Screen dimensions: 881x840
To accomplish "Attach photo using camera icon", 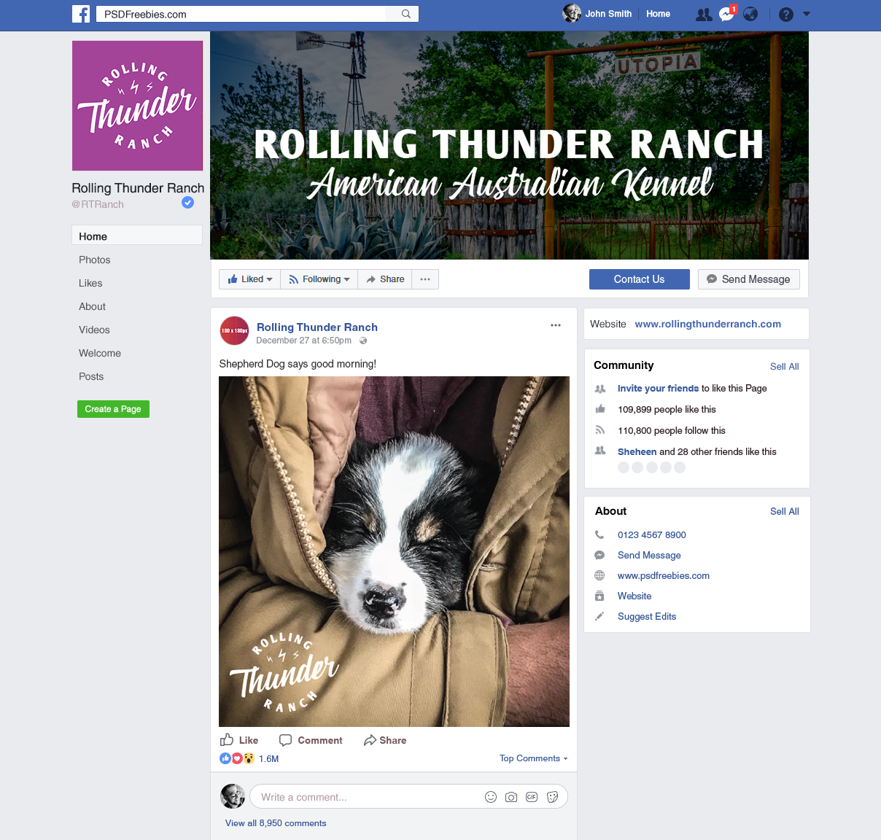I will 511,797.
